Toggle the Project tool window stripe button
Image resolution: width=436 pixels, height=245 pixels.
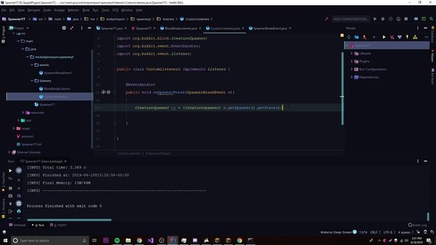pos(3,35)
